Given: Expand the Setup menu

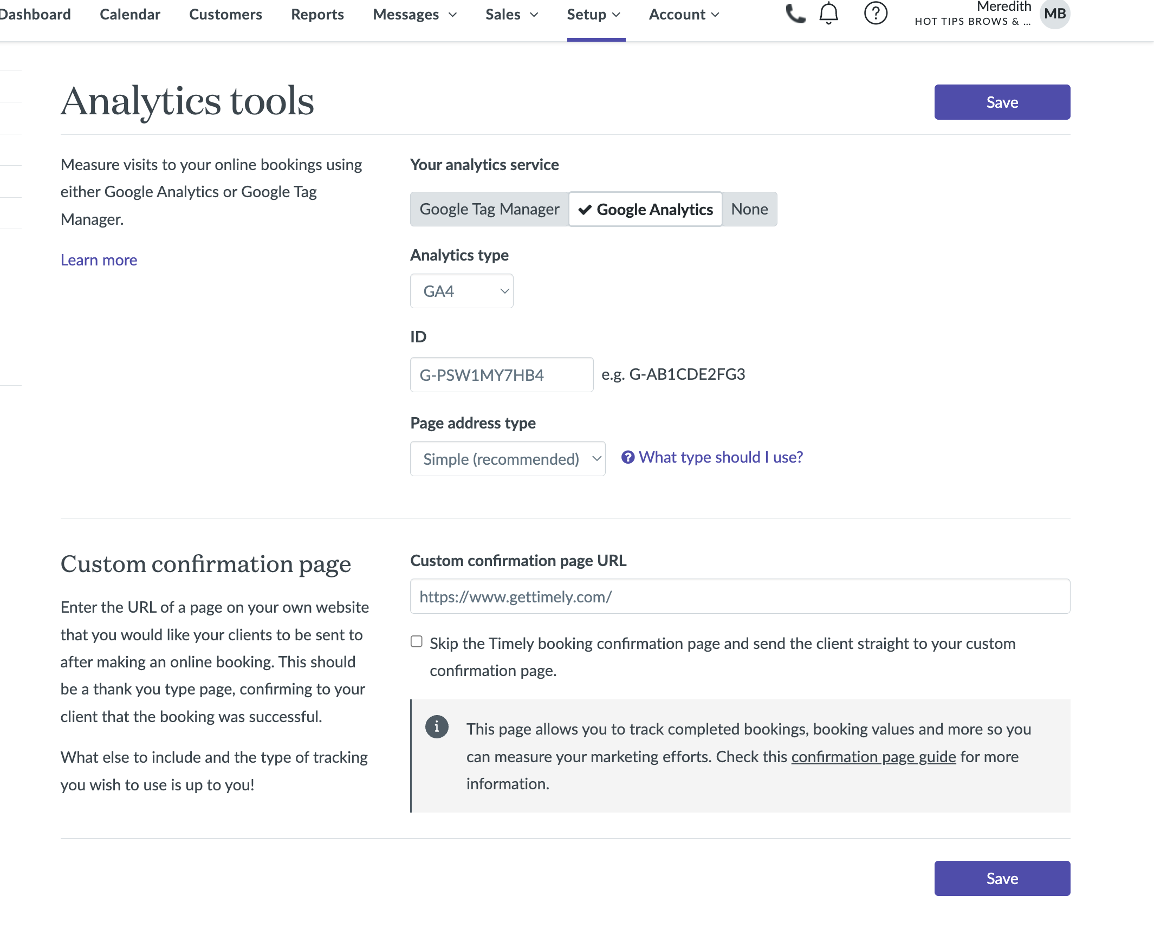Looking at the screenshot, I should (x=594, y=15).
